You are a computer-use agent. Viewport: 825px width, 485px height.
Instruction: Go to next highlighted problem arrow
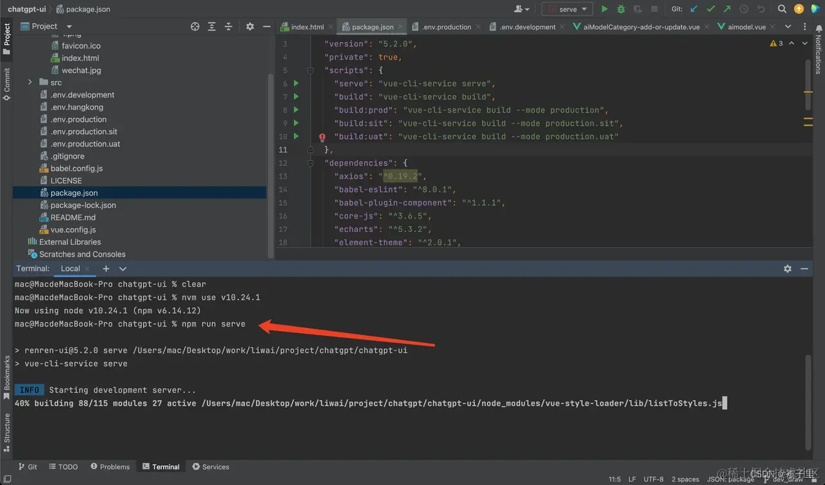[x=805, y=43]
